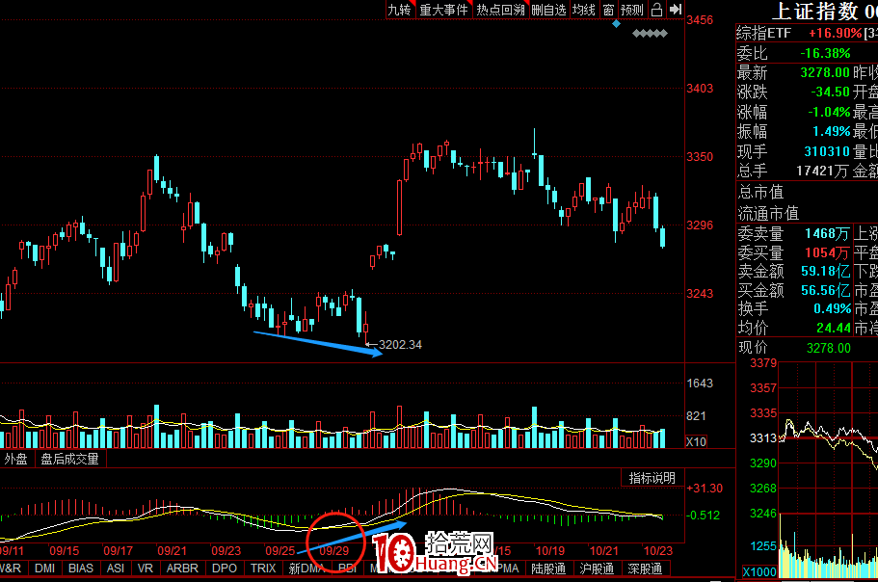Viewport: 878px width, 582px height.
Task: Select the DMI indicator tab
Action: click(44, 568)
